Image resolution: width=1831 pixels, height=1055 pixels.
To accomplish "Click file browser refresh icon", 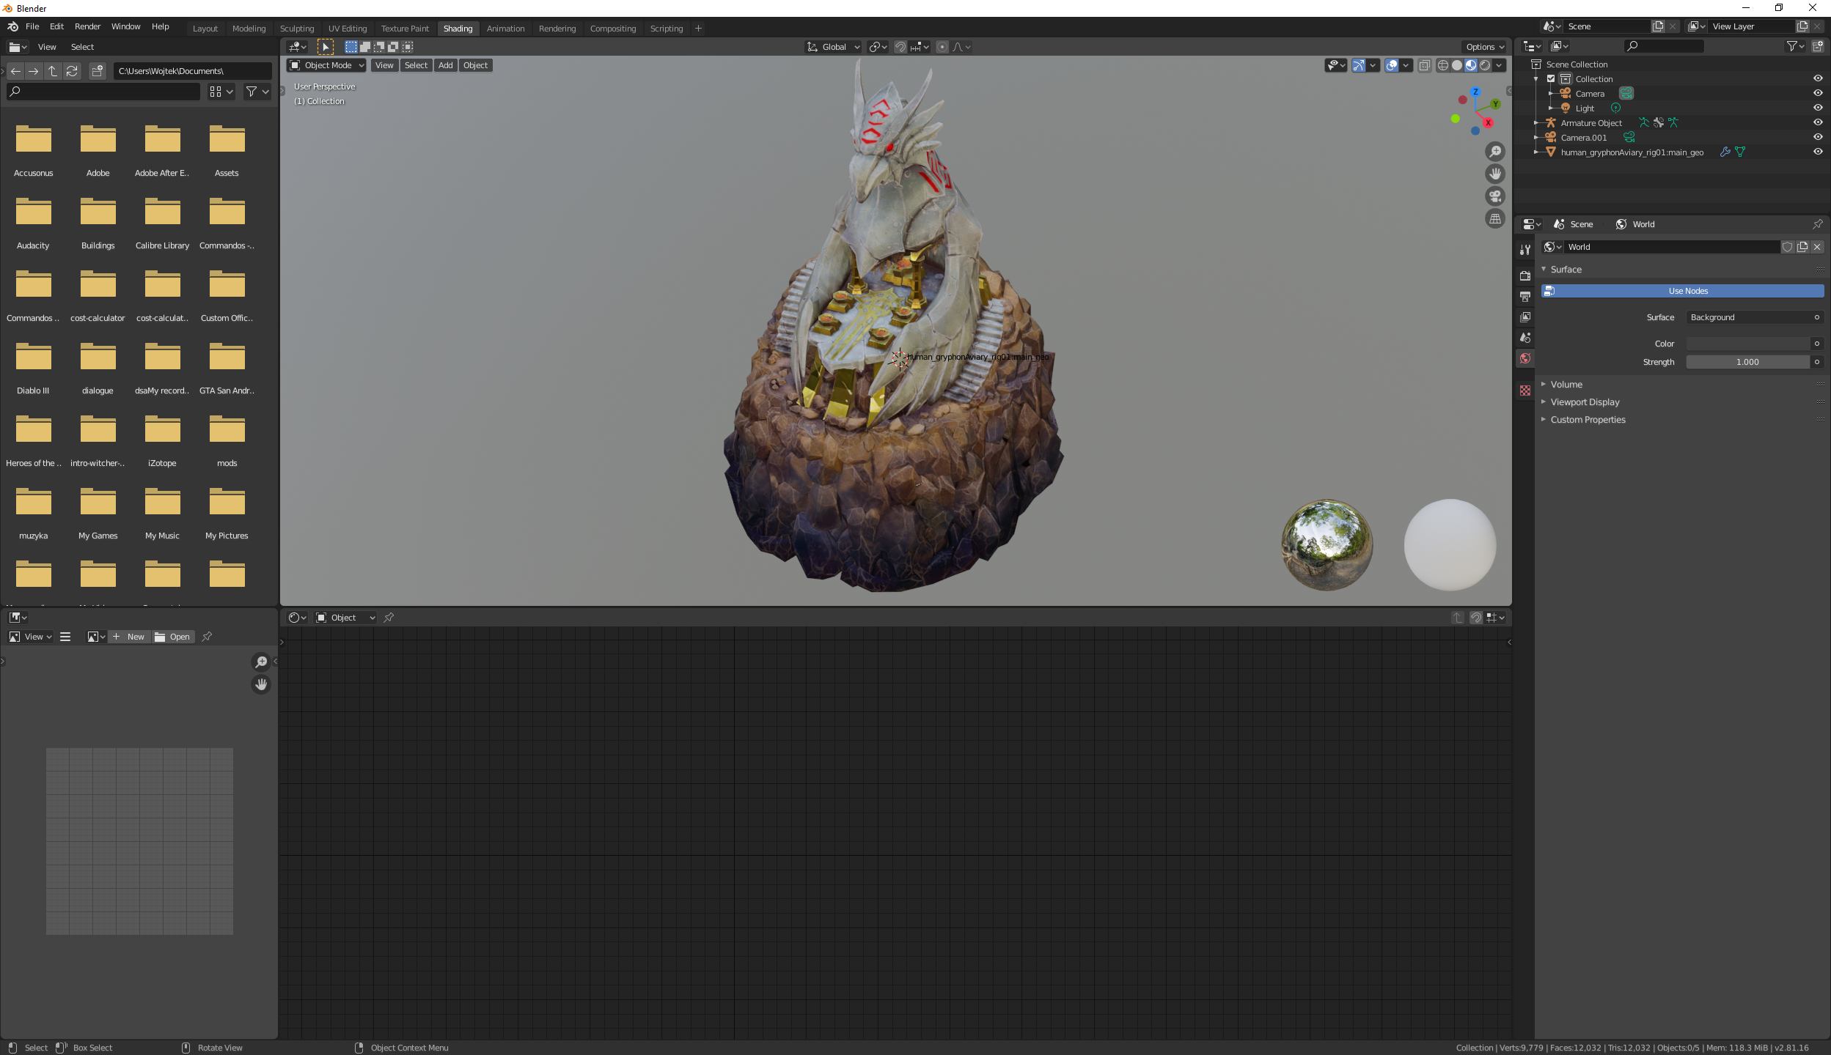I will point(72,71).
